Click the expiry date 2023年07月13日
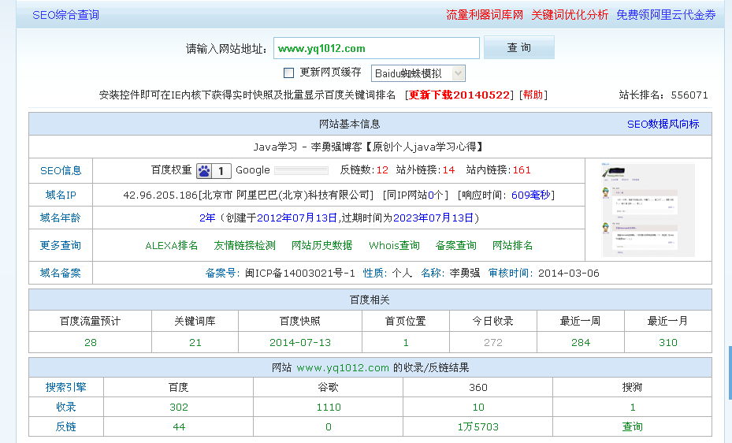Viewport: 732px width, 443px height. (x=433, y=218)
